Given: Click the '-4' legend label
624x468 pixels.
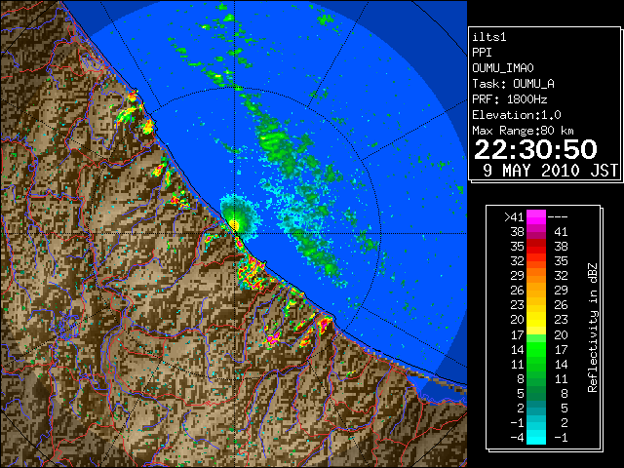Looking at the screenshot, I should (x=517, y=438).
